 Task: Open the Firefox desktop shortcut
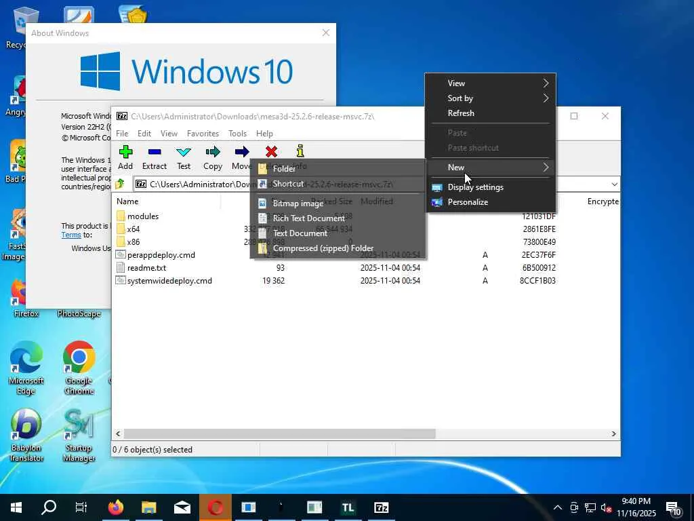click(26, 298)
